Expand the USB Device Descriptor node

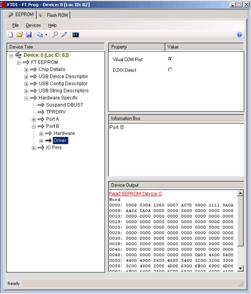[26, 77]
